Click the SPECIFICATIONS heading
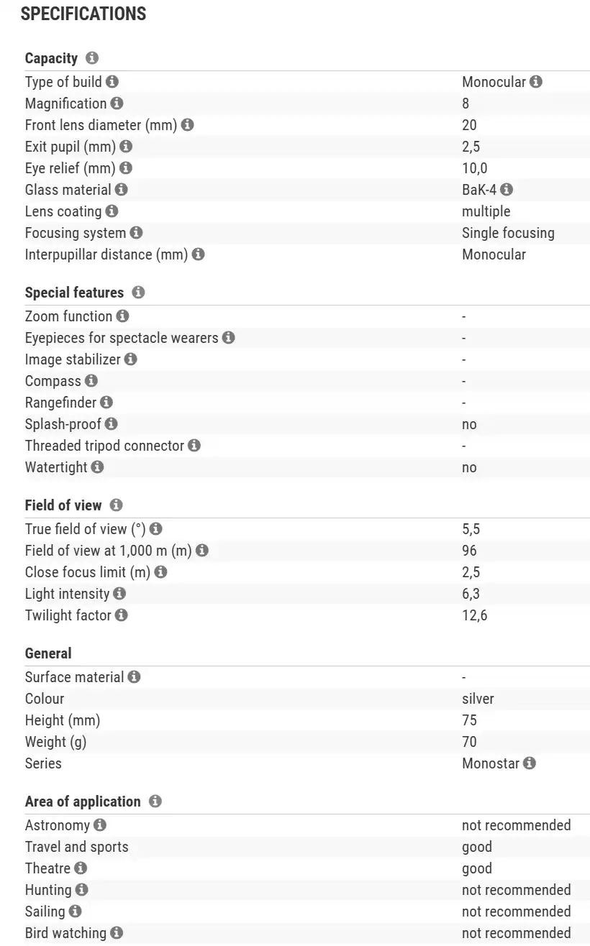The height and width of the screenshot is (946, 590). coord(83,14)
